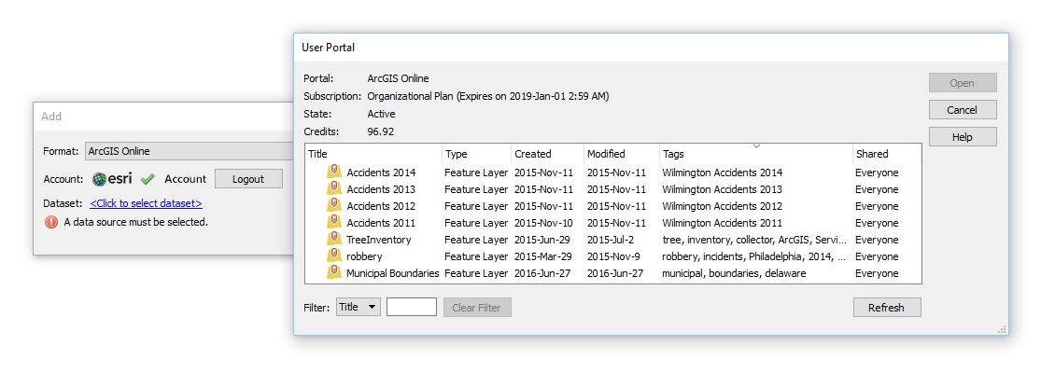Sort the list by the Tags column header
Screen dimensions: 1055x373
click(755, 154)
